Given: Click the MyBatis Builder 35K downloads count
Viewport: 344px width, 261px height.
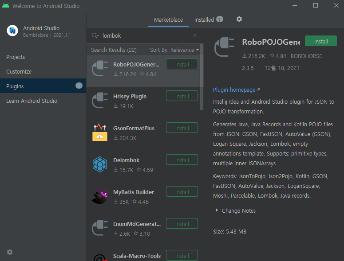Looking at the screenshot, I should click(121, 202).
